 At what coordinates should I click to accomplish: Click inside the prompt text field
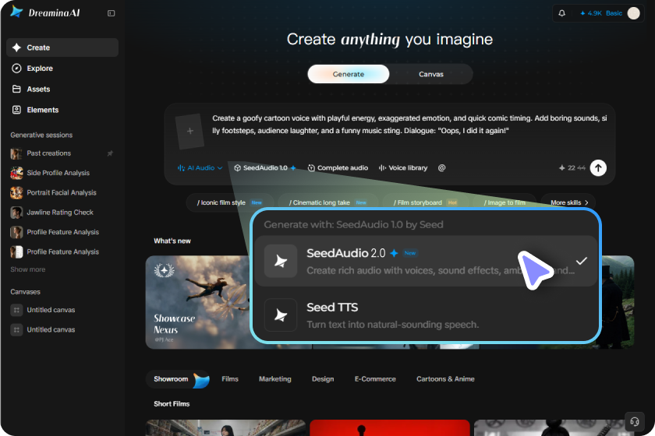[x=409, y=125]
